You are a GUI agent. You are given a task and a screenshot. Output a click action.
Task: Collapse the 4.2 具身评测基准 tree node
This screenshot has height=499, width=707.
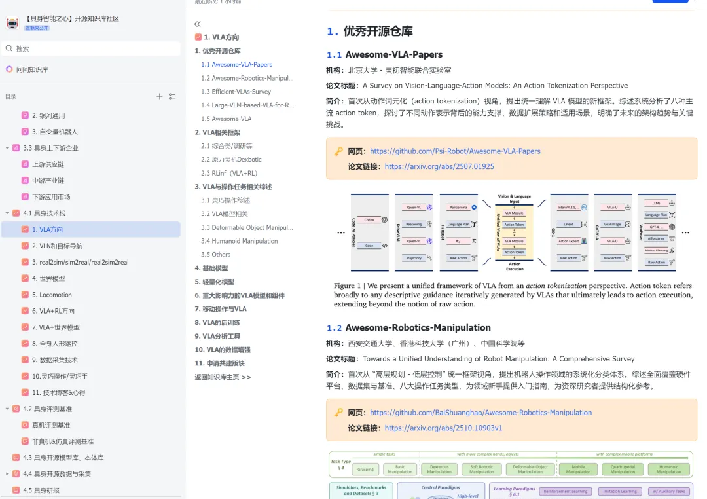7,409
